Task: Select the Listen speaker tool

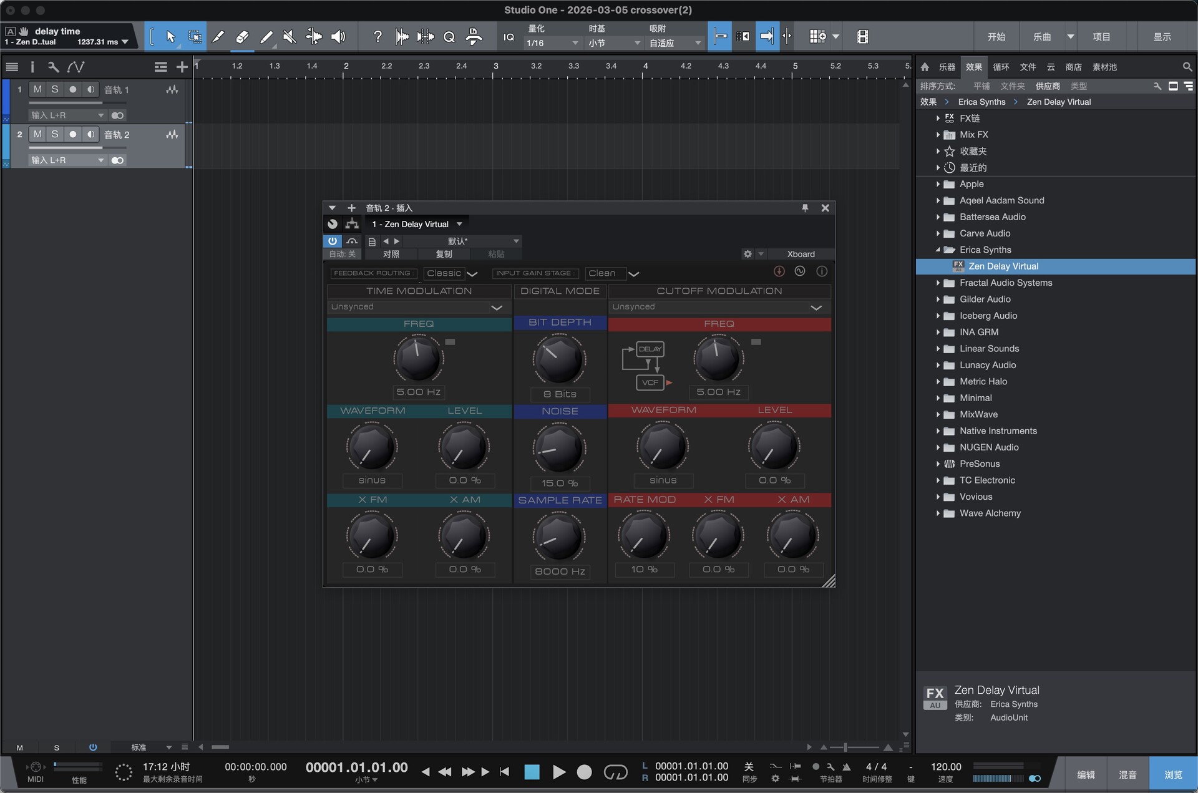Action: click(338, 37)
